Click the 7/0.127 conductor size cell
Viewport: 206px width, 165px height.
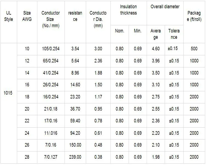tap(51, 157)
